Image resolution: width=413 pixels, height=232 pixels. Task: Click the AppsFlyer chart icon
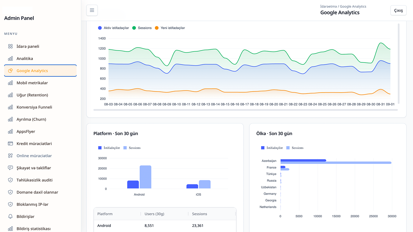click(x=10, y=131)
